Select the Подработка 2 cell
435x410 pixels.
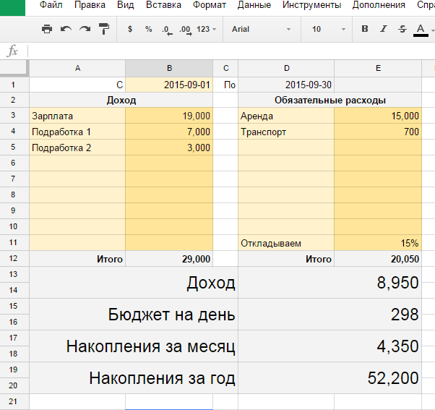pos(77,148)
